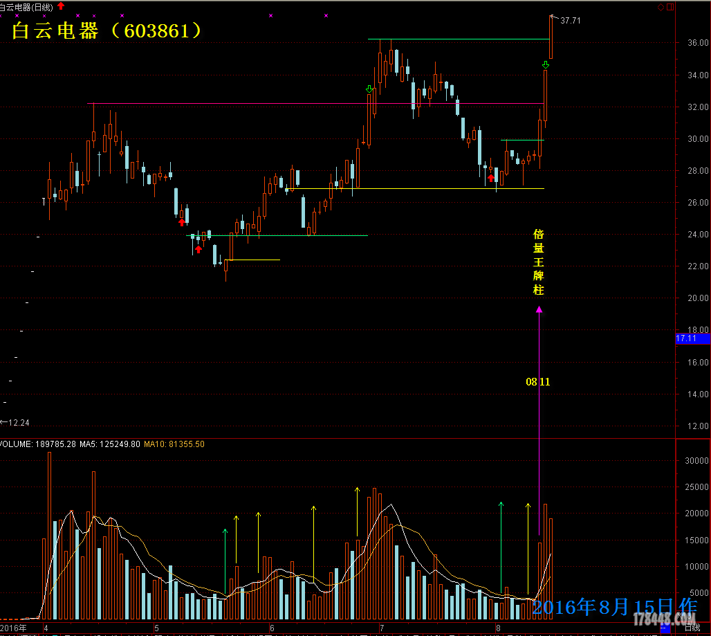The image size is (711, 636).
Task: Click the 日线 period label at bottom right
Action: click(692, 628)
